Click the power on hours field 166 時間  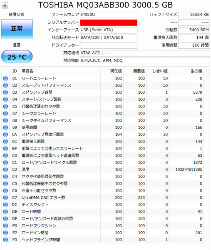coord(194,45)
